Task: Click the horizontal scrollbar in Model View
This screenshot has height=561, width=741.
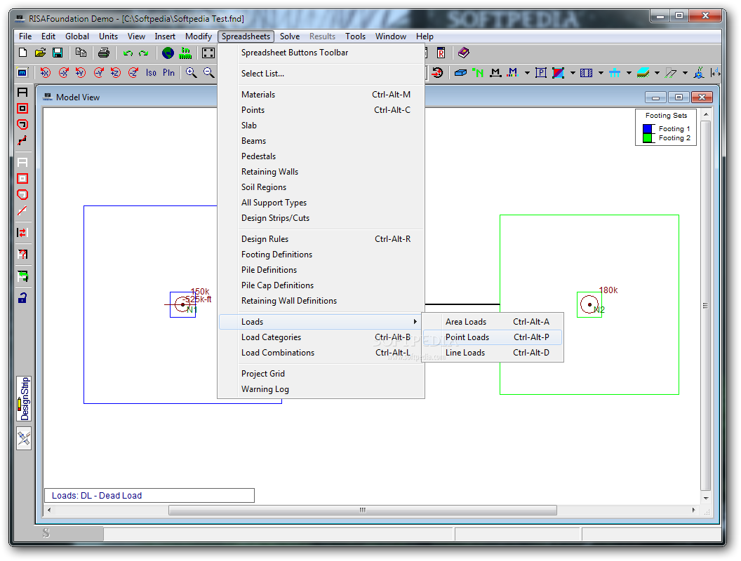Action: [x=363, y=510]
